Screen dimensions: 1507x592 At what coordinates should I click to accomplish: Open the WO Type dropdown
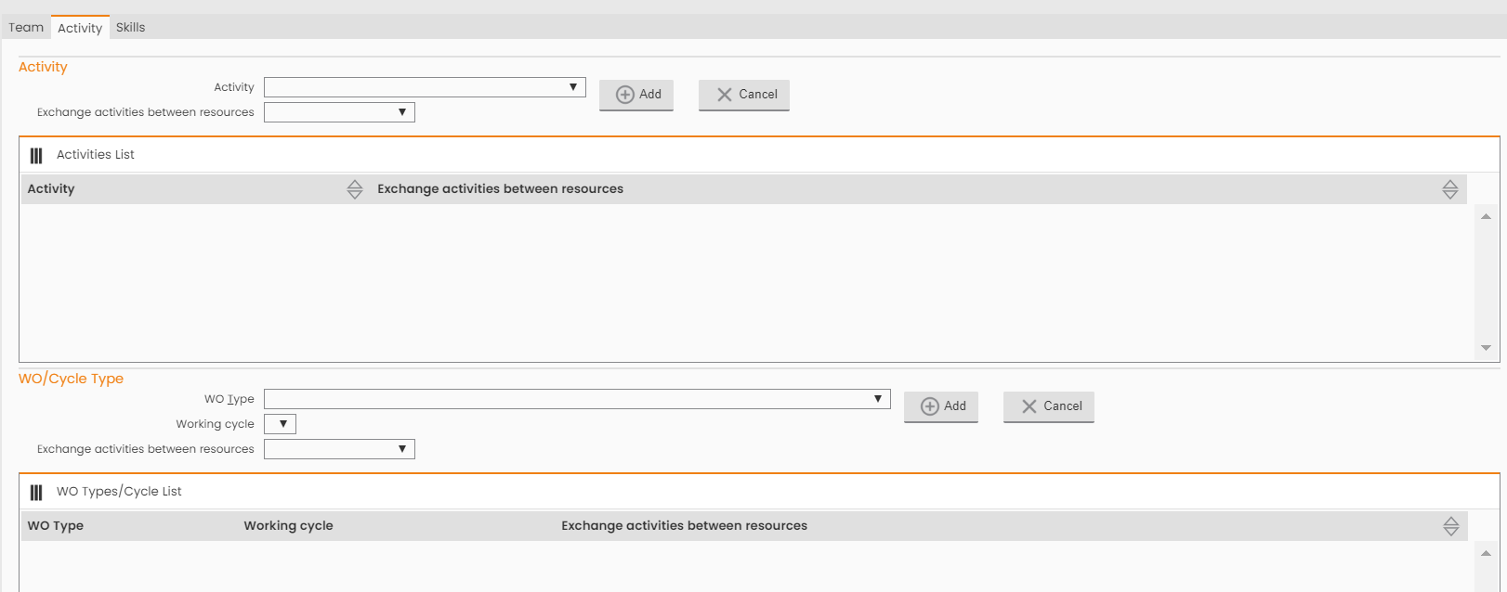point(577,399)
